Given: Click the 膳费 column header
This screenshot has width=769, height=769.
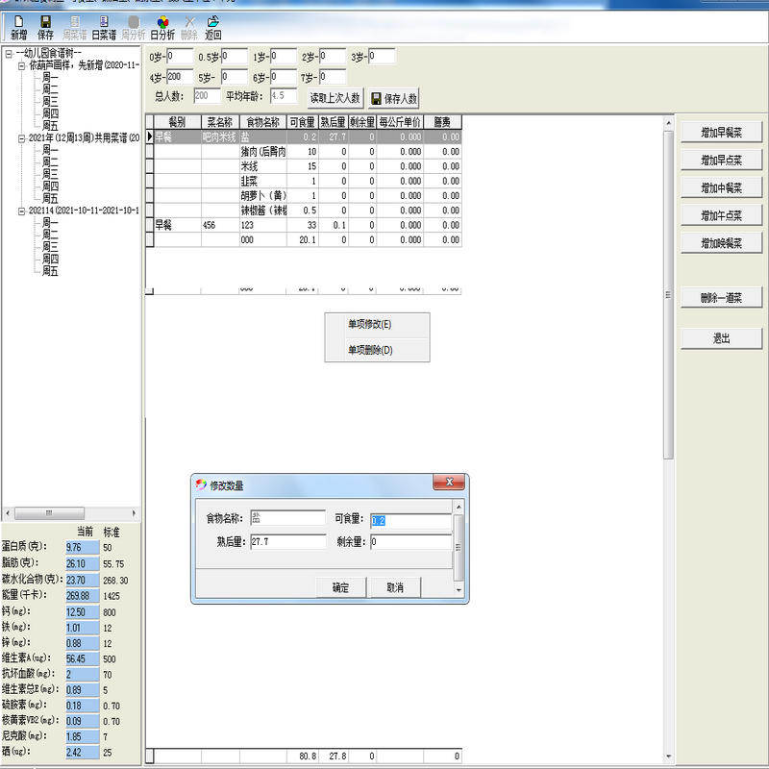Looking at the screenshot, I should [x=442, y=122].
